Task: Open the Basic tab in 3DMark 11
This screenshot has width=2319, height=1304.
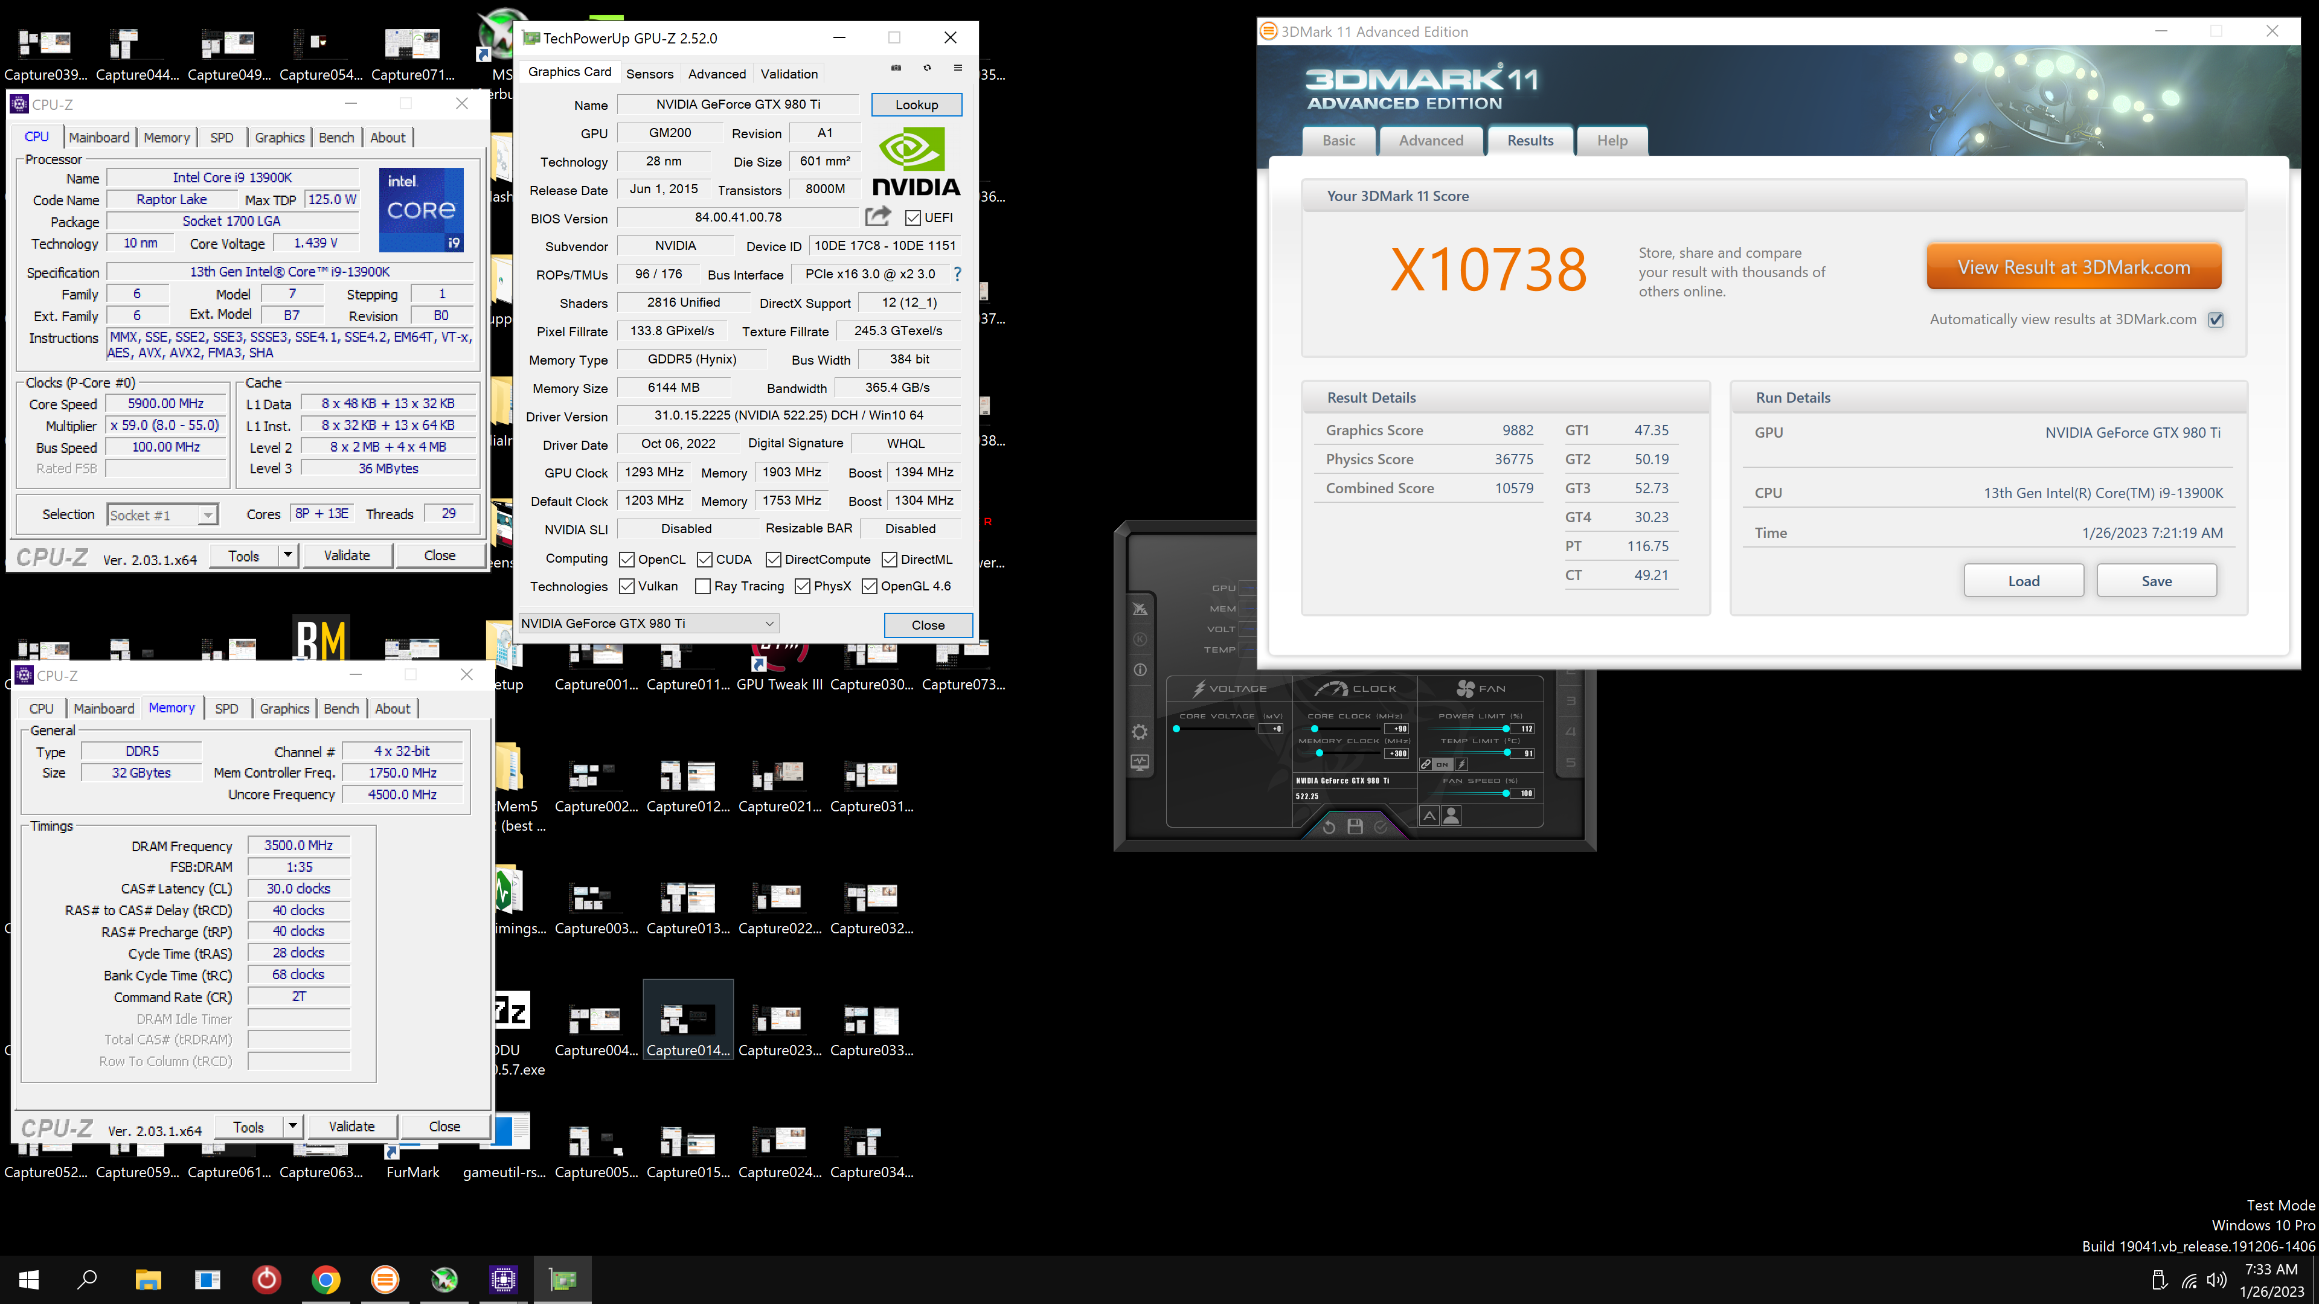Action: [x=1339, y=141]
